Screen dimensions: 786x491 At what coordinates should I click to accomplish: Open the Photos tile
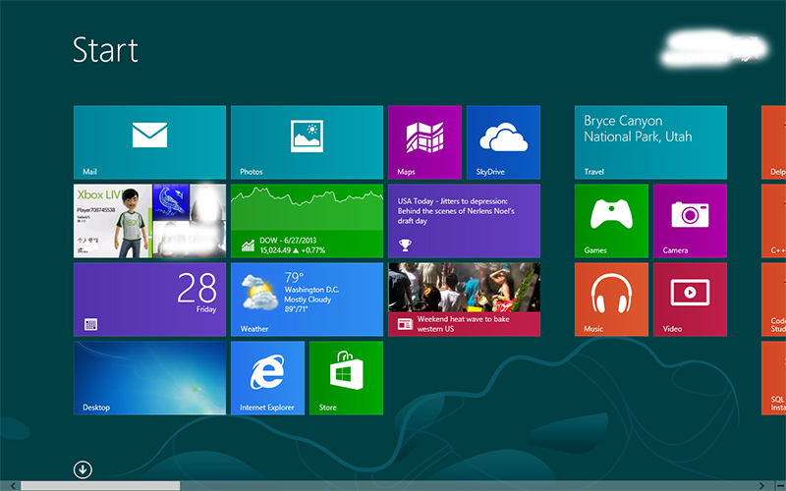tap(307, 141)
